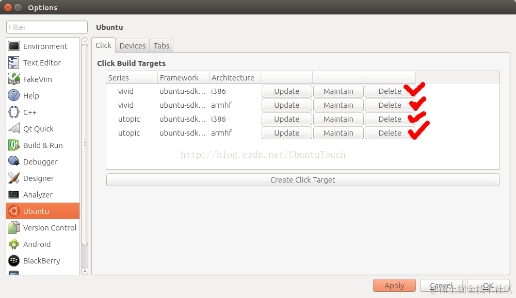
Task: Open the C++ braces icon
Action: click(x=14, y=112)
